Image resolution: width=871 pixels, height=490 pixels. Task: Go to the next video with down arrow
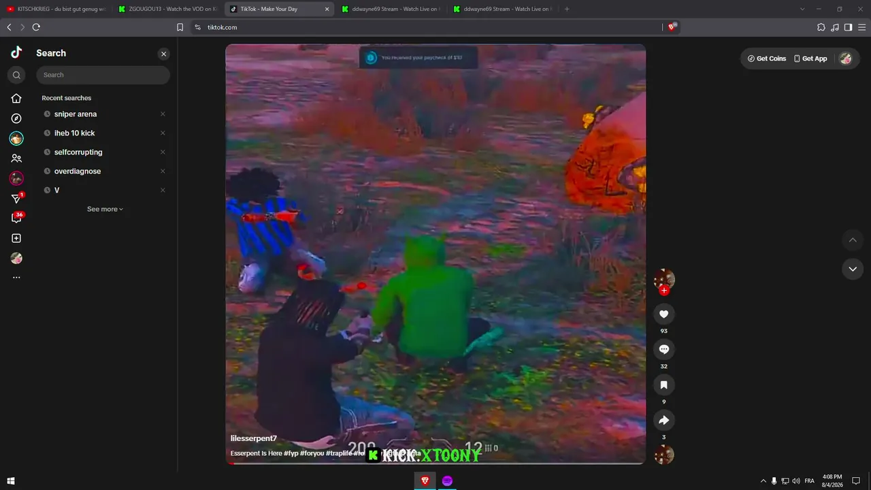[853, 269]
